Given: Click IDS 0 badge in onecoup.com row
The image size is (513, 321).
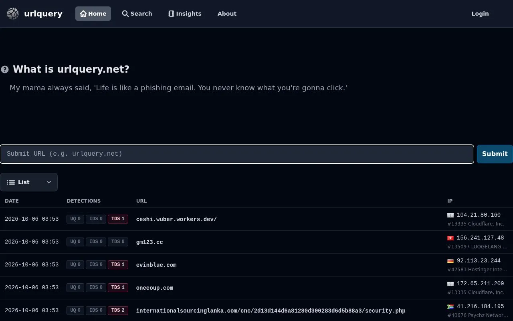Looking at the screenshot, I should 96,288.
